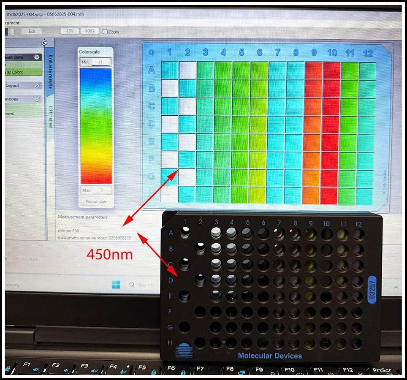The image size is (407, 380).
Task: Click the colorscale Max input field
Action: click(x=100, y=190)
